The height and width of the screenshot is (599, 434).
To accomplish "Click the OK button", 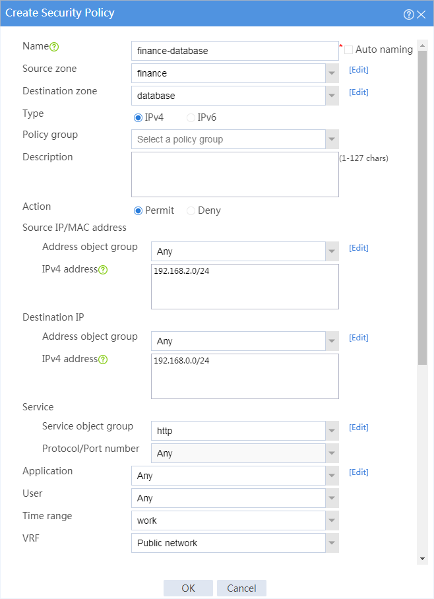I will coord(188,588).
